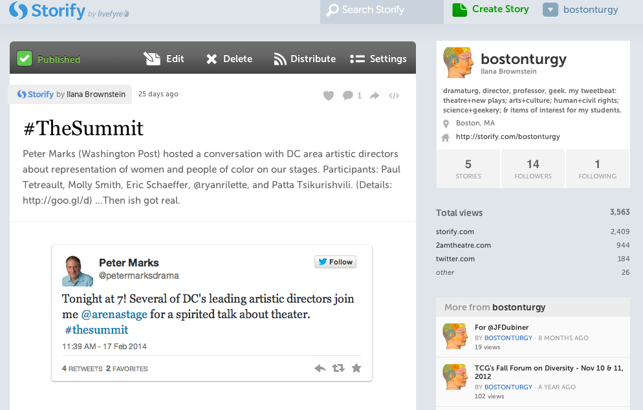Viewport: 643px width, 410px height.
Task: Share the story with arrow icon
Action: coord(375,96)
